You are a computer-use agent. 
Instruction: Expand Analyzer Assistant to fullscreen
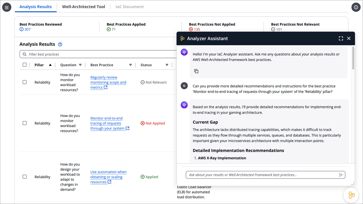coord(341,38)
